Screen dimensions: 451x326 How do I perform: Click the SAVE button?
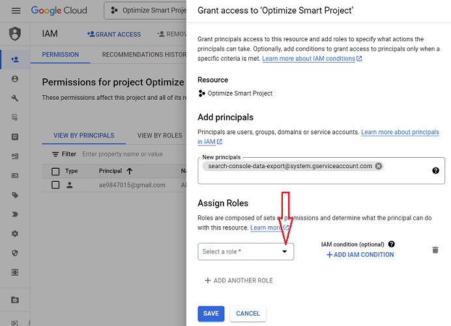coord(211,314)
